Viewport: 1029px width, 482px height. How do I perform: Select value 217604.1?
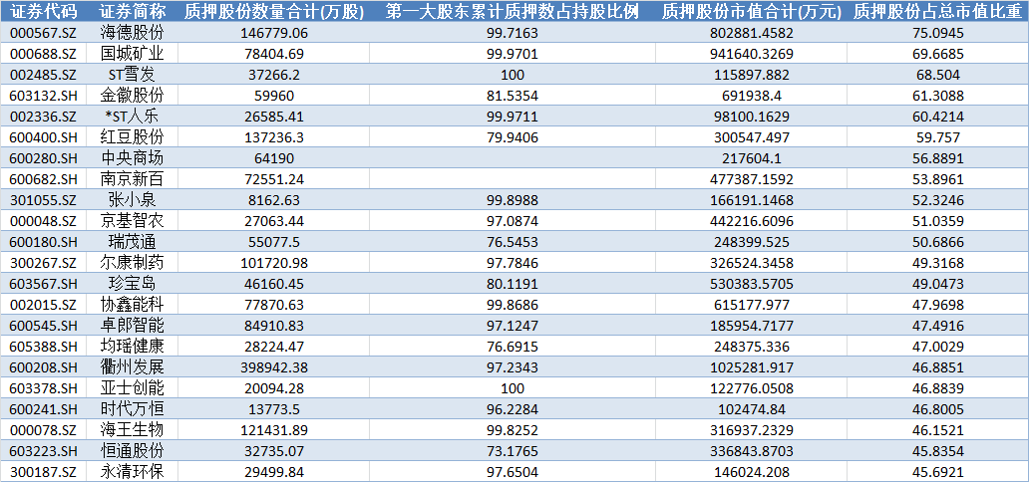pyautogui.click(x=754, y=158)
